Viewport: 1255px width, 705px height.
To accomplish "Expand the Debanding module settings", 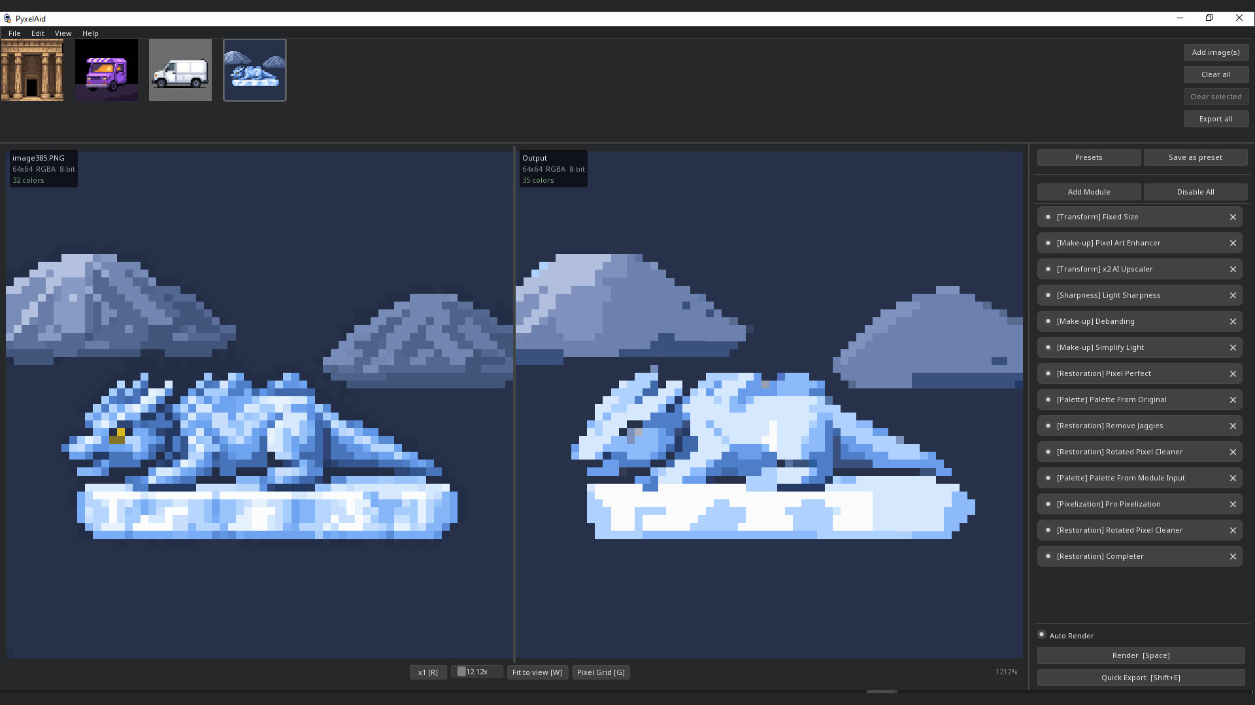I will coord(1139,321).
